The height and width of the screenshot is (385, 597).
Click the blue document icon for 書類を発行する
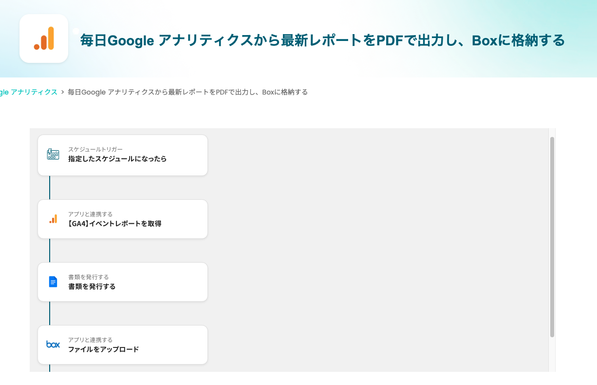[53, 282]
